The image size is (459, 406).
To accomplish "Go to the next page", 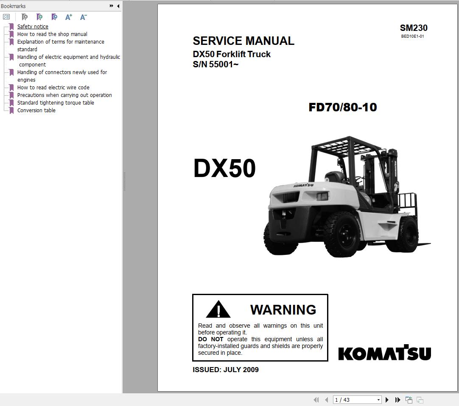I will pos(387,400).
